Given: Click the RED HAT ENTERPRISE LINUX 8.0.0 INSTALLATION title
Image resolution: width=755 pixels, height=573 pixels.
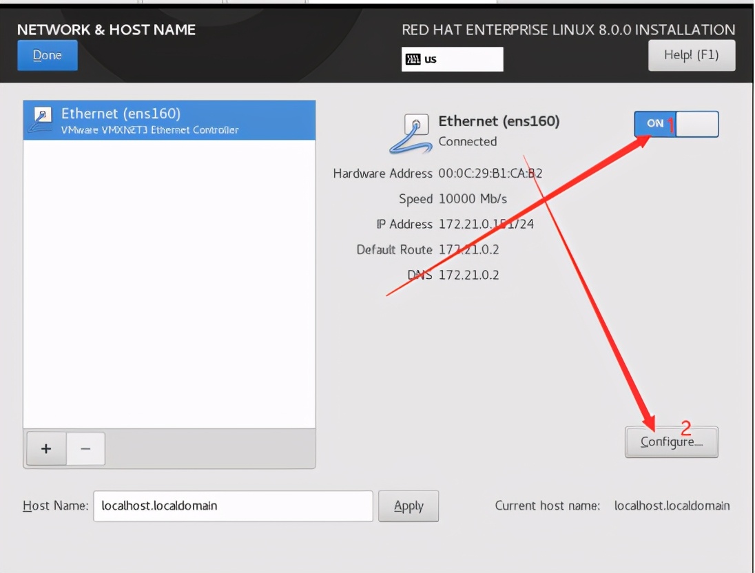Looking at the screenshot, I should 568,30.
